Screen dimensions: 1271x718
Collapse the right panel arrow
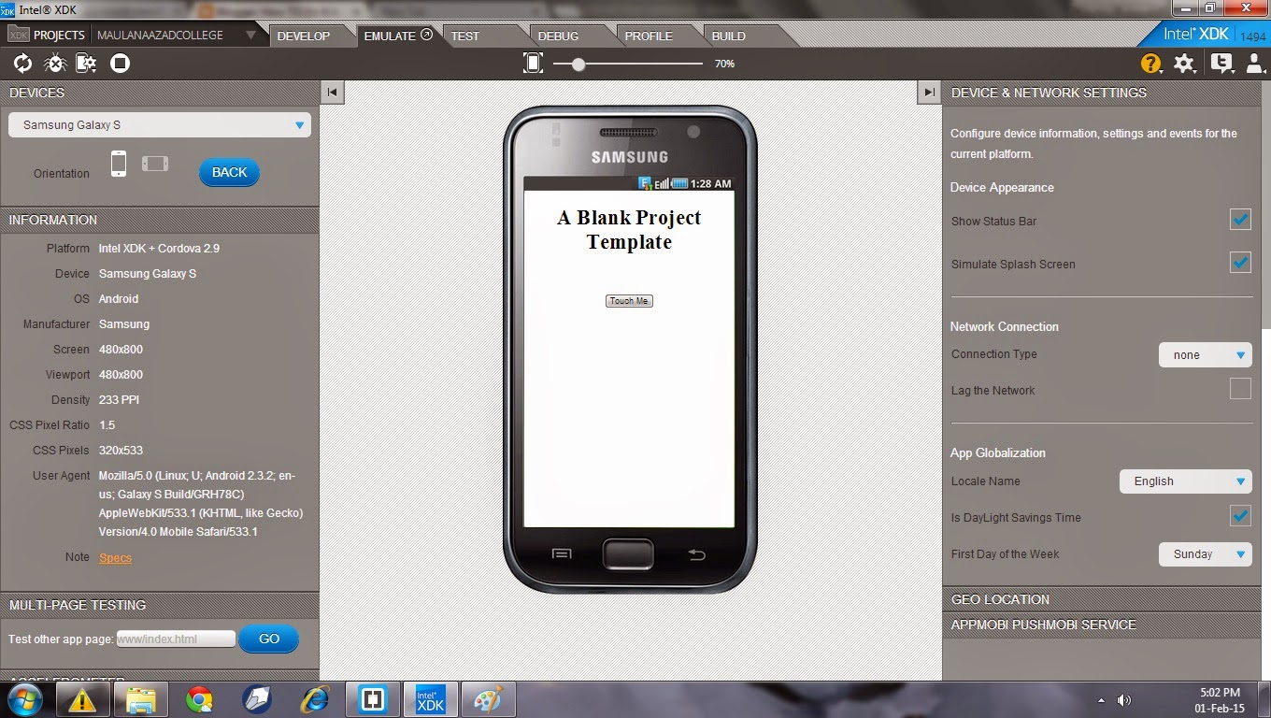[928, 92]
